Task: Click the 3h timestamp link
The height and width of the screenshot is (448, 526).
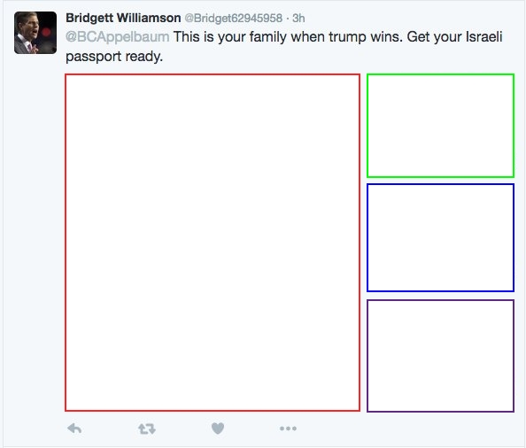Action: coord(298,18)
